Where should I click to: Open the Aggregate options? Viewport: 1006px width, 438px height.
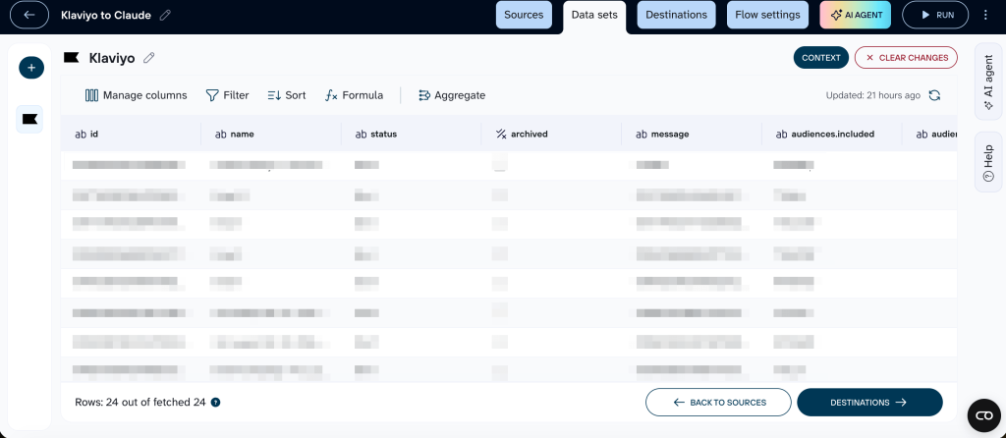[x=452, y=95]
